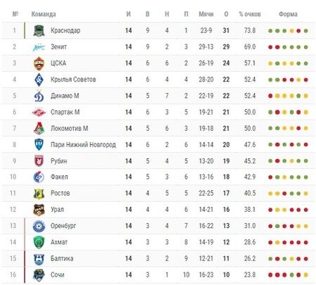Click Зенит's first red form dot
316x285 pixels.
coord(270,47)
